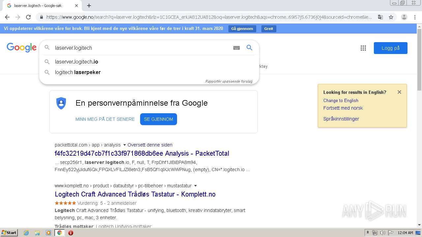Click Rapportér upassende forslag link

point(229,81)
